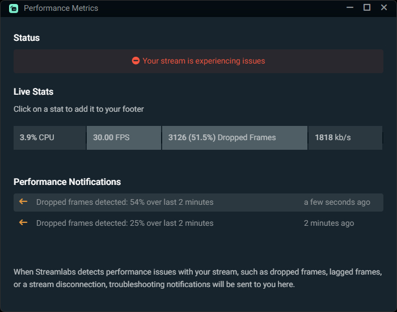Click the Streamlabs logo in title bar

(13, 9)
